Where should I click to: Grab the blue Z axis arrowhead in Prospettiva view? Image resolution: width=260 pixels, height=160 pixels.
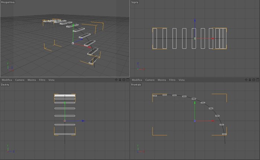(x=81, y=39)
